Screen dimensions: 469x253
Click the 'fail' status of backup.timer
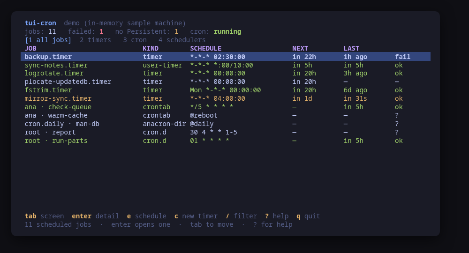[402, 57]
